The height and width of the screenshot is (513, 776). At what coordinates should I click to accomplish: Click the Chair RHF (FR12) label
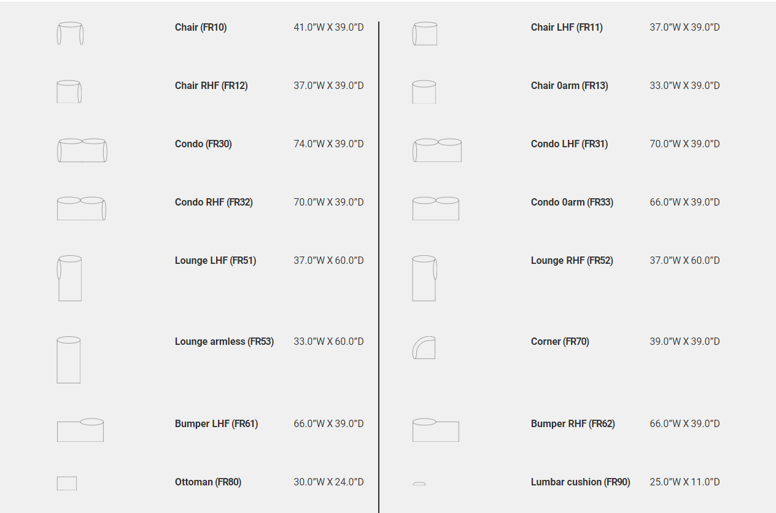pos(211,86)
